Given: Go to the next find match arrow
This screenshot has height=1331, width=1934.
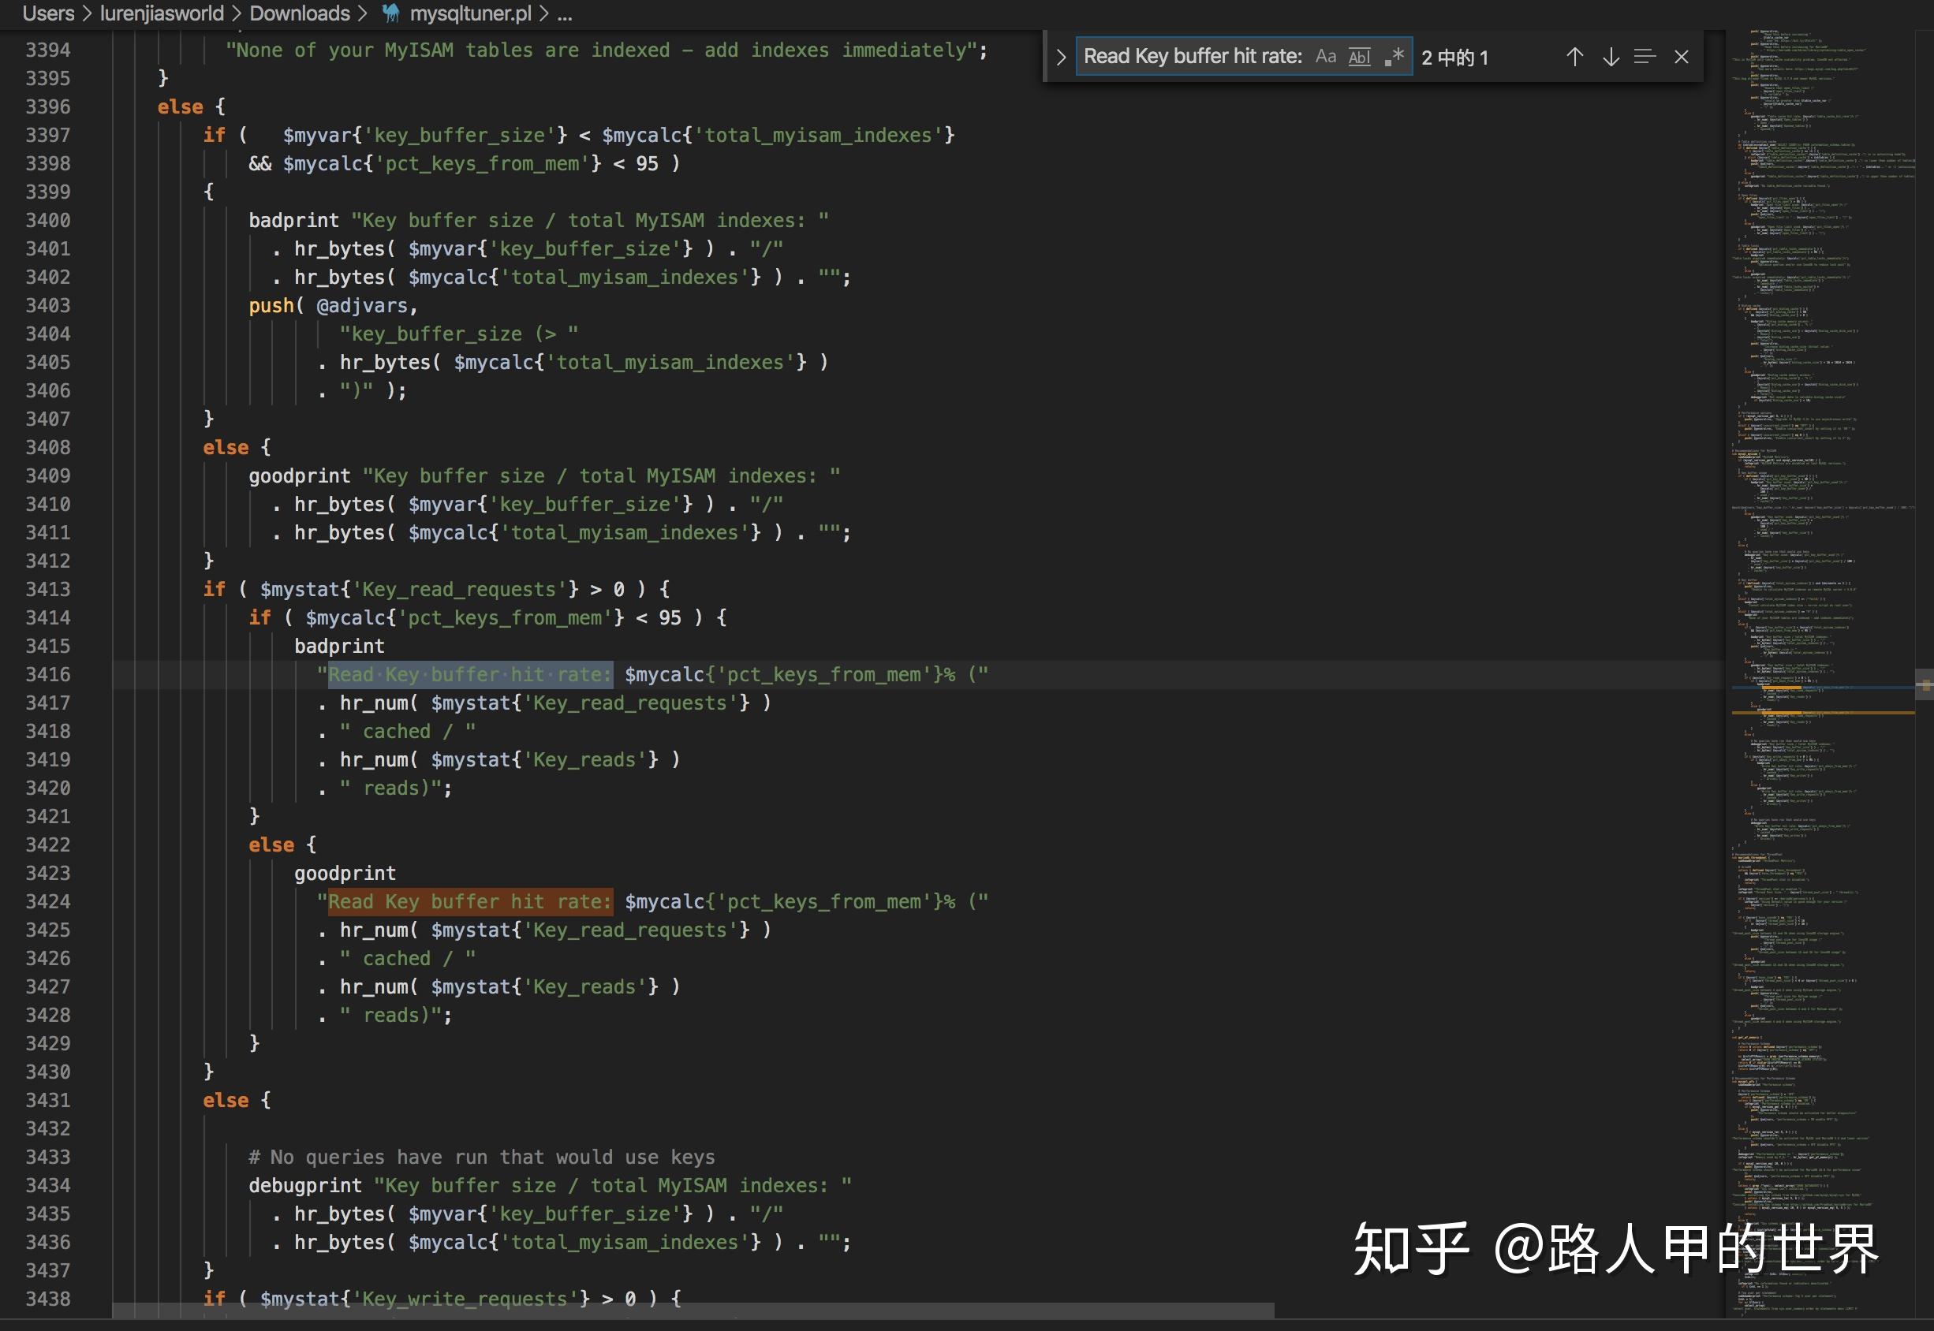Looking at the screenshot, I should (1611, 57).
